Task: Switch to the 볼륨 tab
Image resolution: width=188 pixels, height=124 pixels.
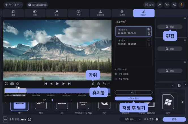Action: coord(13,13)
